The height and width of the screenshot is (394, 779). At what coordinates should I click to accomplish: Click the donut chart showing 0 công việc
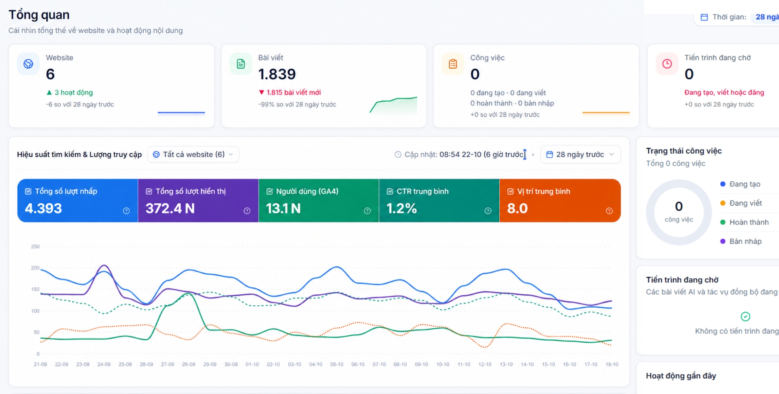coord(679,212)
